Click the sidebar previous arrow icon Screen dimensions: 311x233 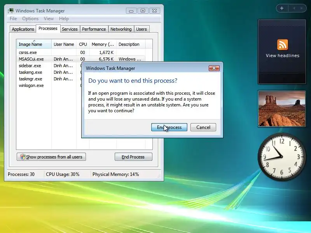294,8
